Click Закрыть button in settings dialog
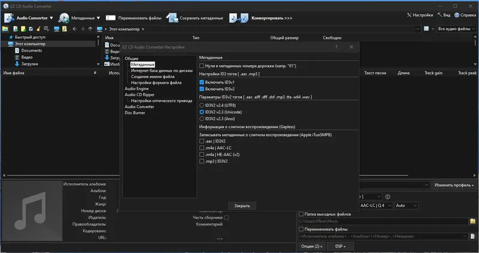Image resolution: width=479 pixels, height=253 pixels. pyautogui.click(x=242, y=206)
